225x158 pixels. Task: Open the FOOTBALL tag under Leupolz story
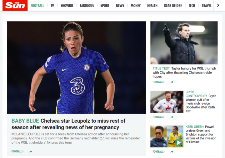[17, 151]
